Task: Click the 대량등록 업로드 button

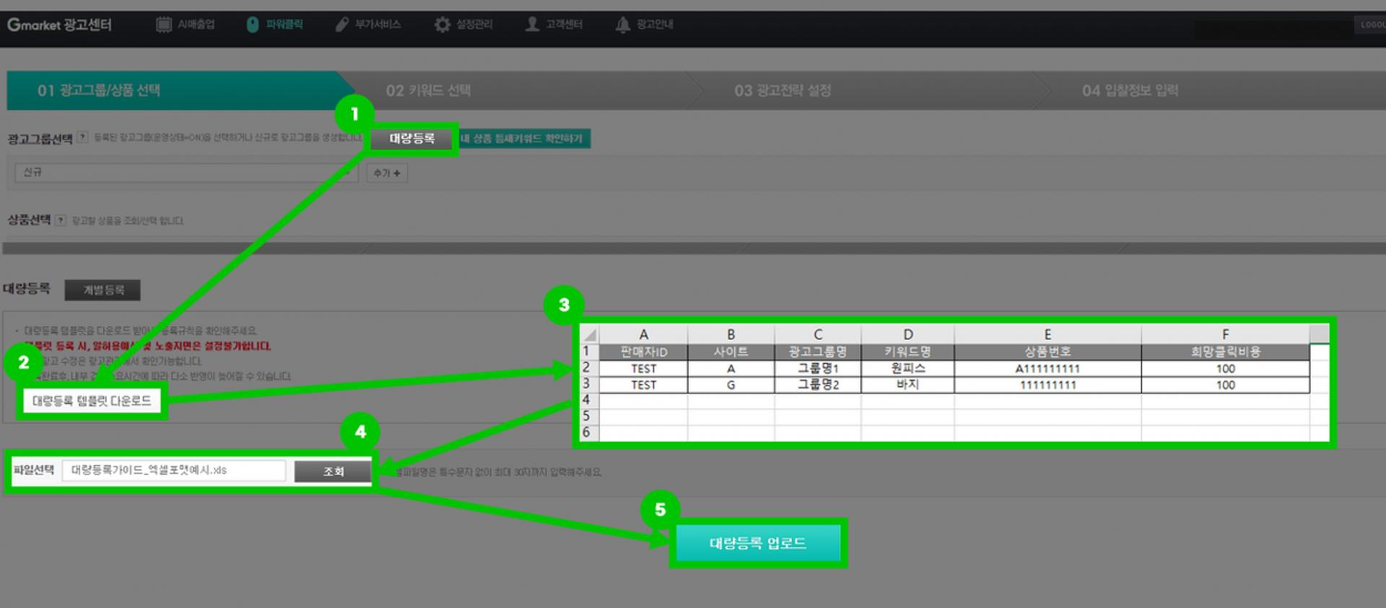Action: point(758,543)
